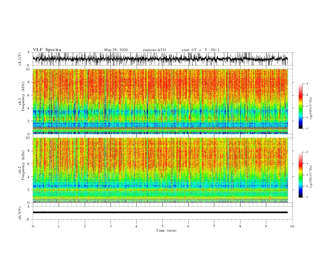The width and height of the screenshot is (329, 254).
Task: Click the "2" kHz tick on ch.2 axis
Action: tap(29, 190)
